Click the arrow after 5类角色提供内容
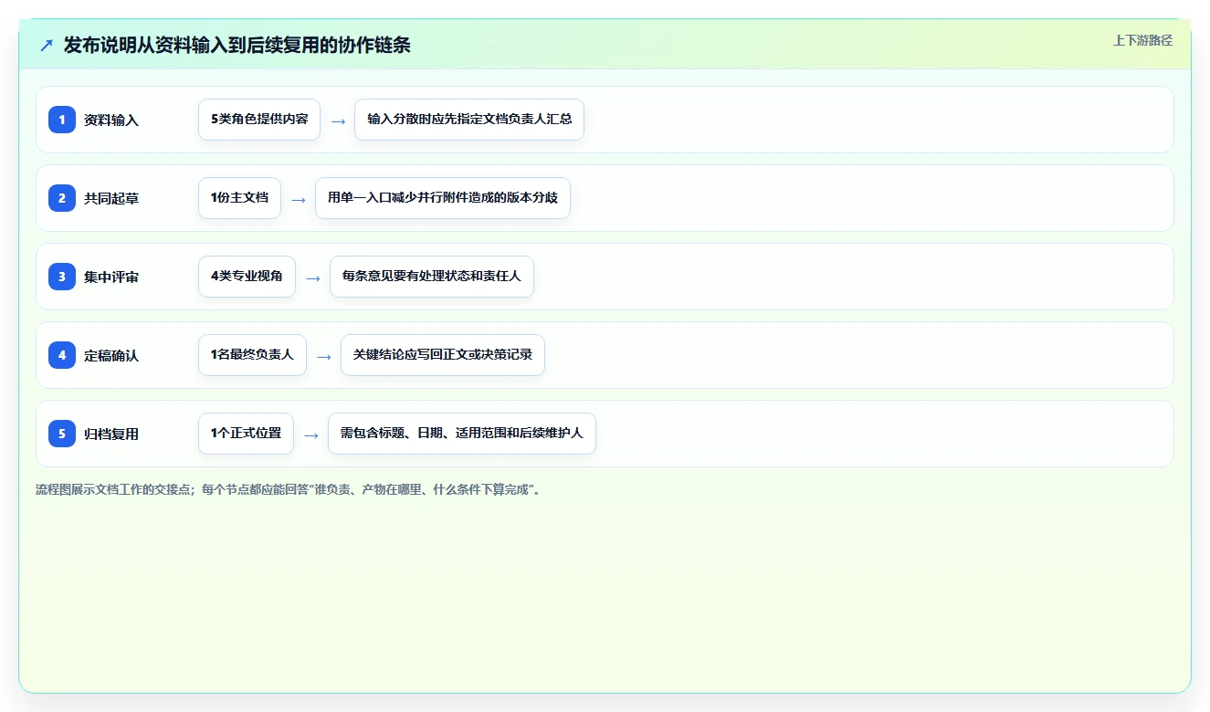1210x712 pixels. click(338, 120)
